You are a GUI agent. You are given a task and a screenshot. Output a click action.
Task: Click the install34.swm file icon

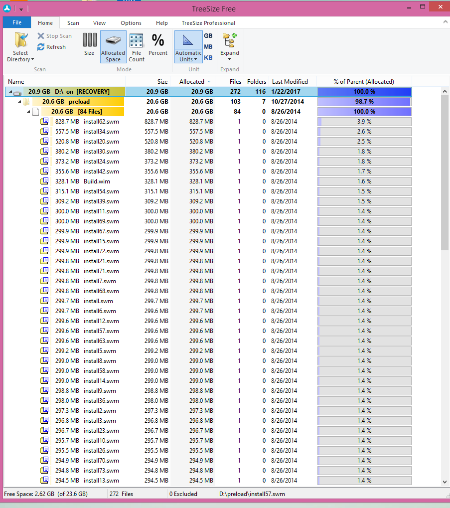coord(45,132)
